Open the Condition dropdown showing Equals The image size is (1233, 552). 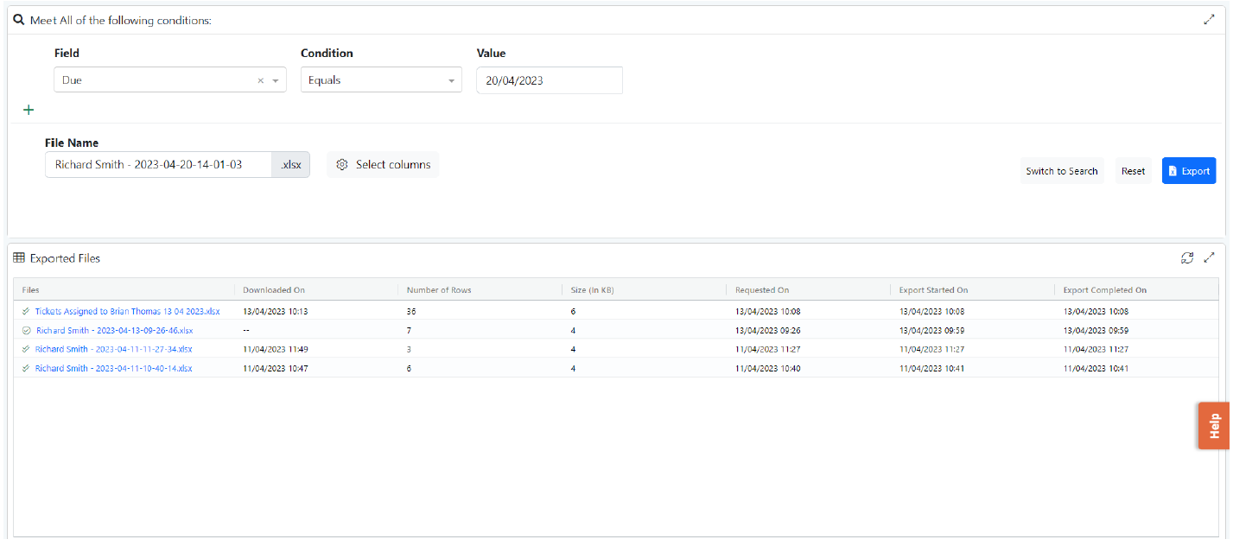tap(380, 80)
